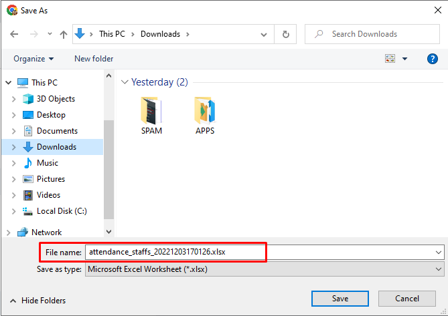Image resolution: width=448 pixels, height=316 pixels.
Task: Collapse the Yesterday group header
Action: tap(125, 82)
